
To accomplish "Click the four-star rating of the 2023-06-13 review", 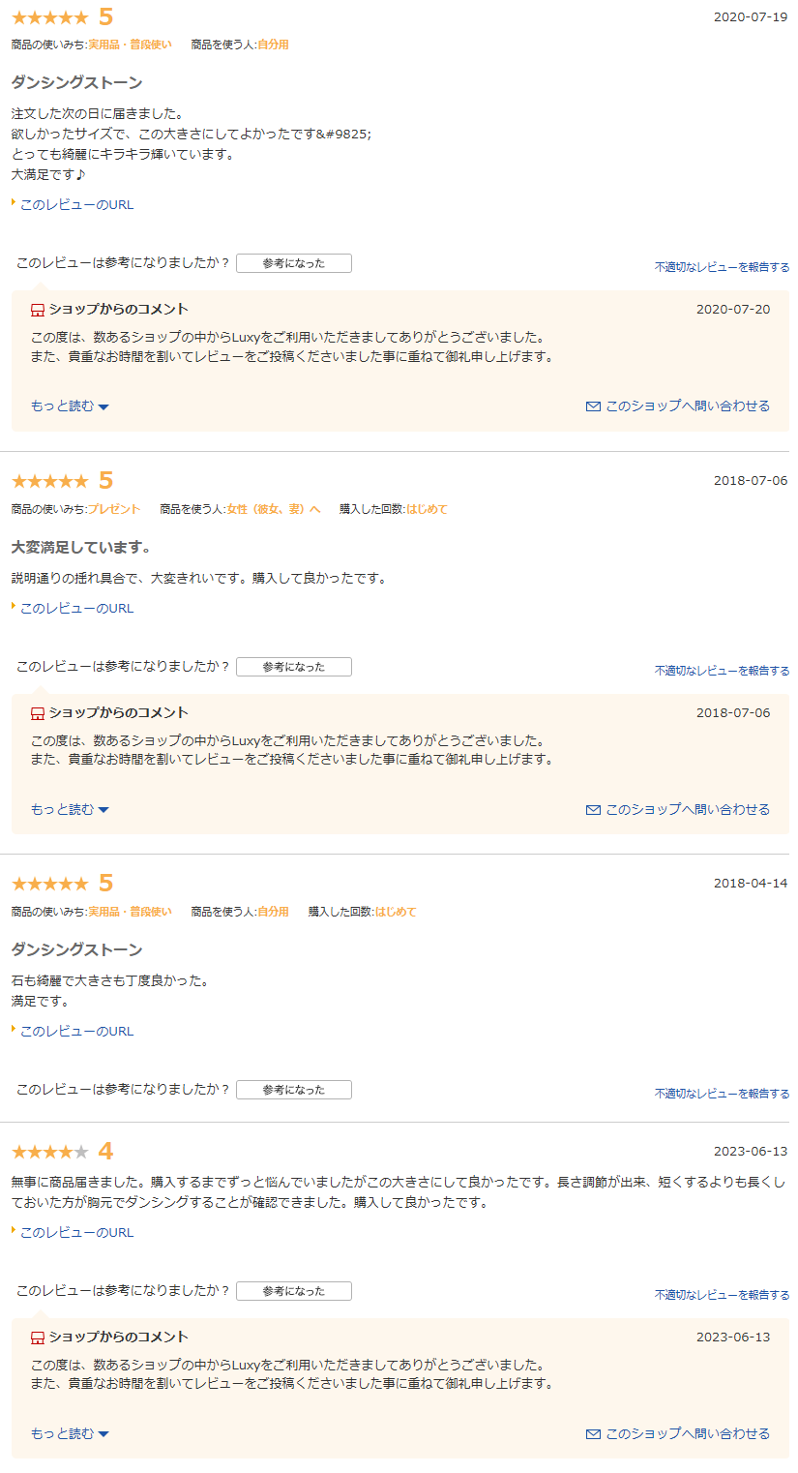I will (49, 1152).
